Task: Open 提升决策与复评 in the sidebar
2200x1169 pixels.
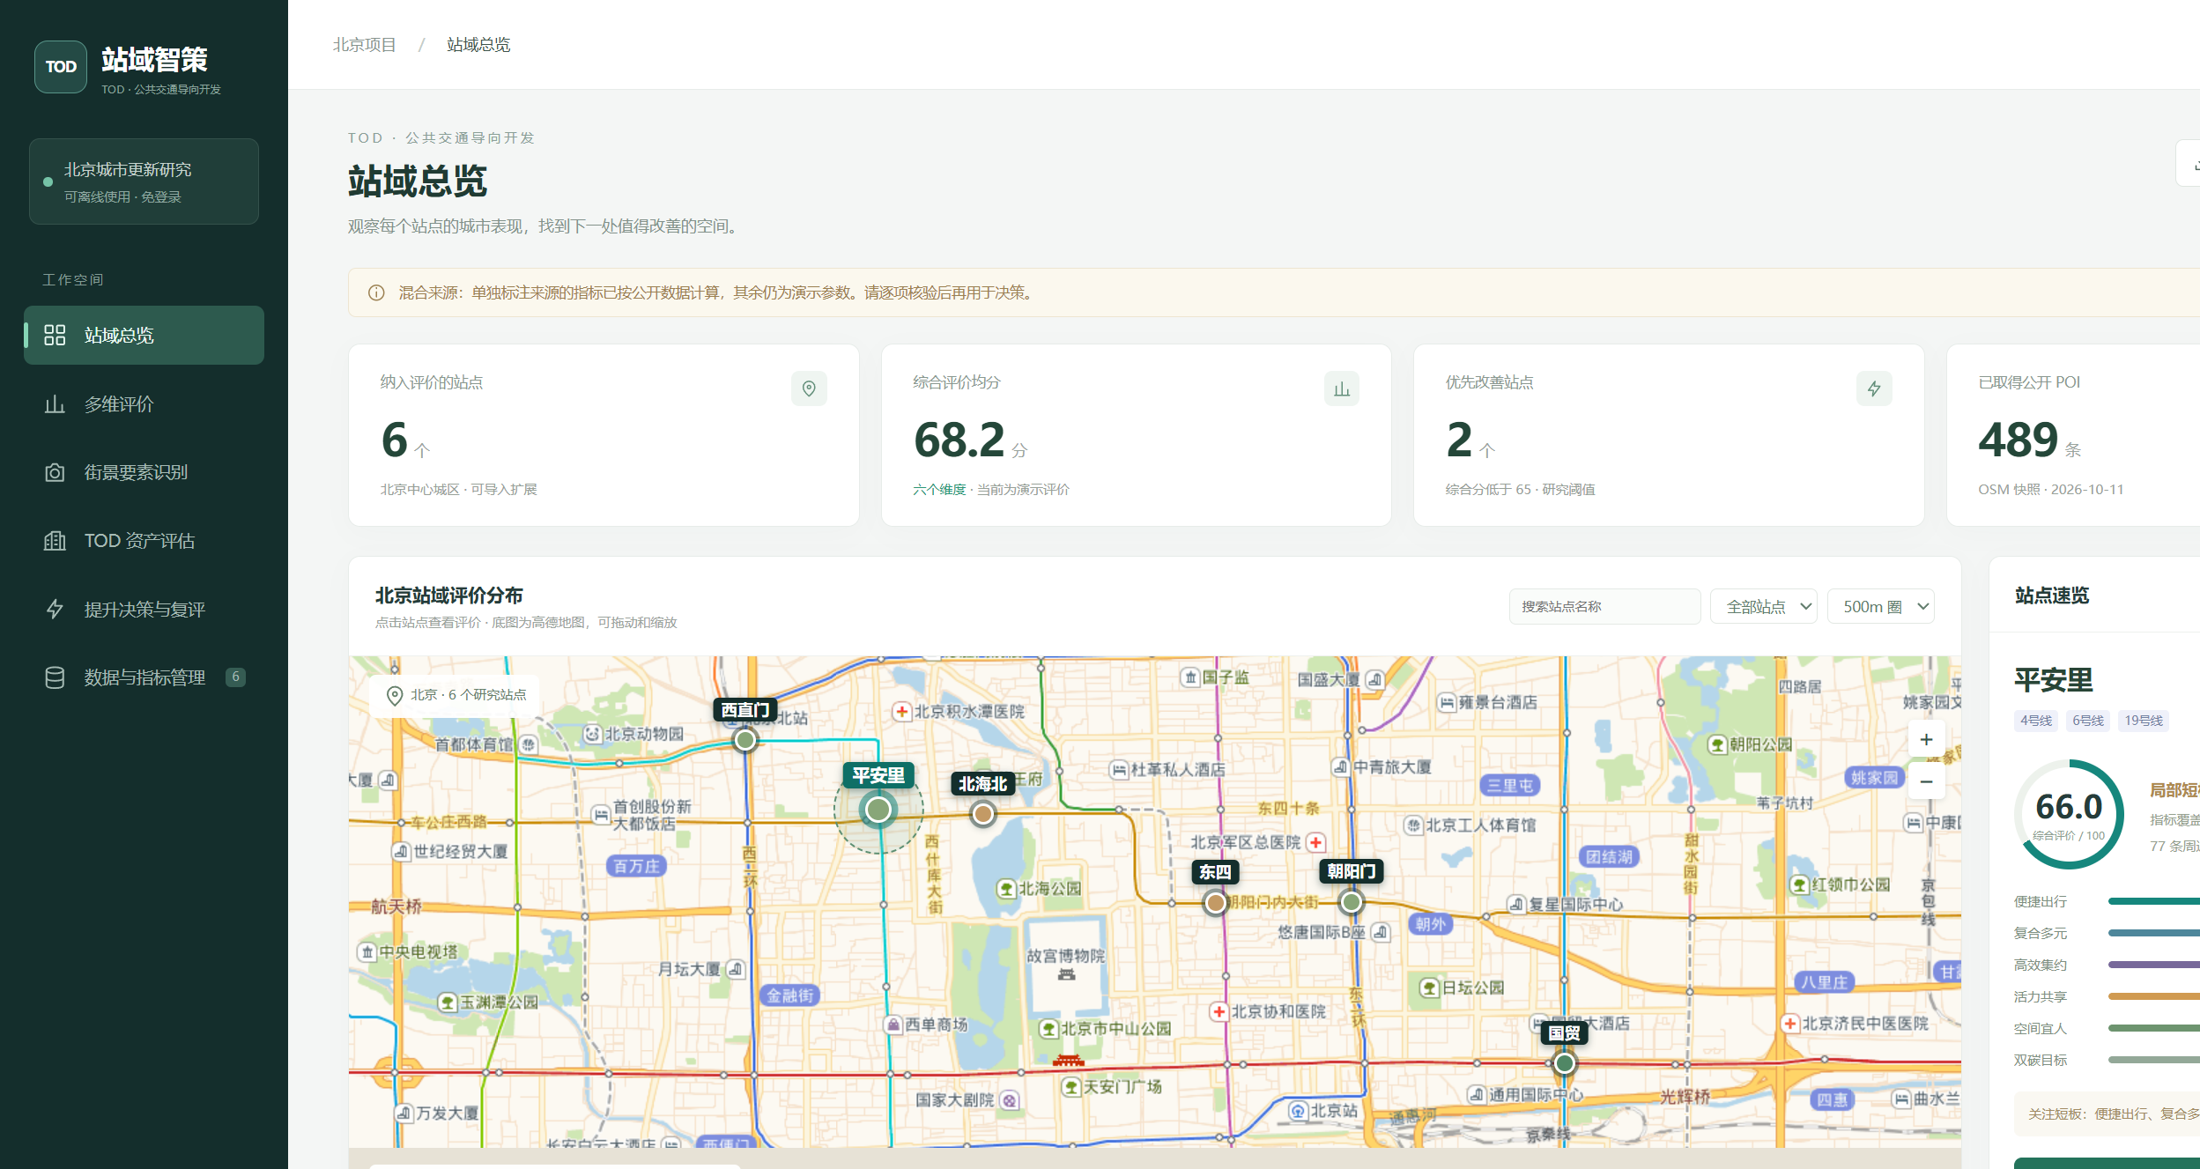Action: [144, 609]
